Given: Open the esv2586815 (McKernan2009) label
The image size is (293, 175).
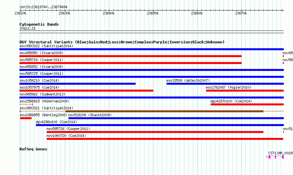Looking at the screenshot, I should (44, 101).
